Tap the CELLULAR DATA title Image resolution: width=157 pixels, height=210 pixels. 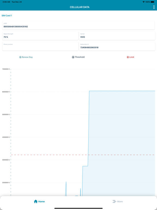(x=80, y=7)
